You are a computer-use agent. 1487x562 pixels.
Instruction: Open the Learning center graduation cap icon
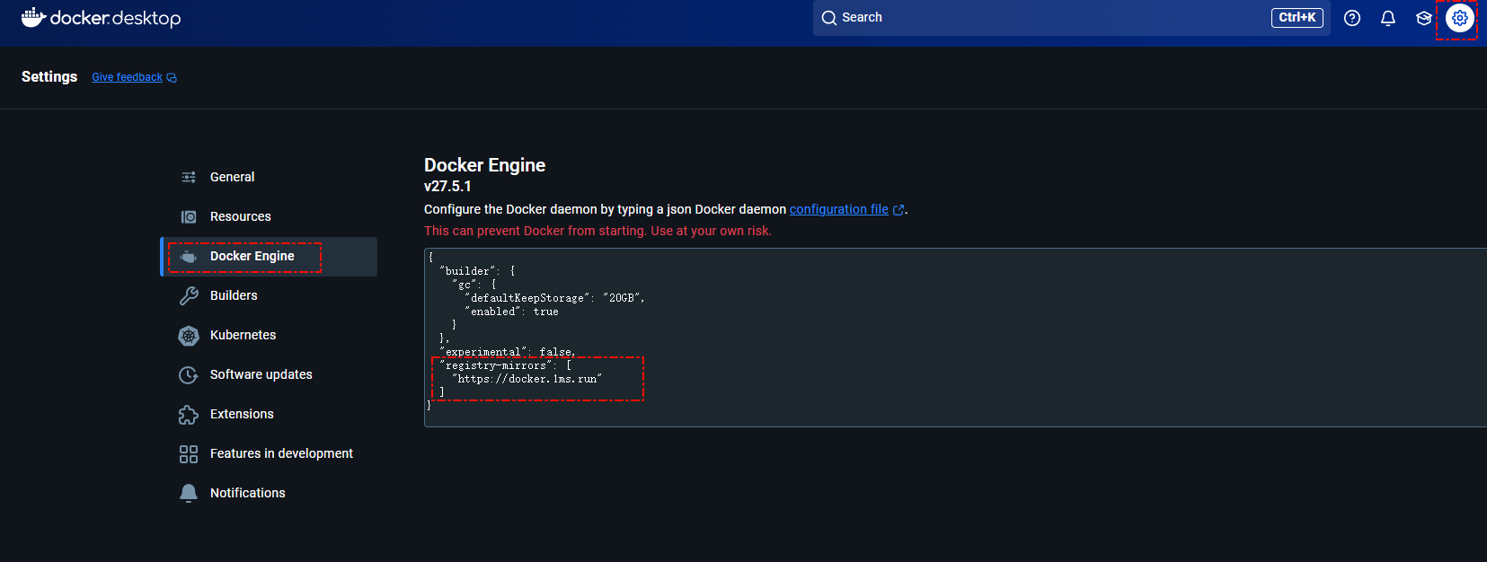pyautogui.click(x=1424, y=18)
